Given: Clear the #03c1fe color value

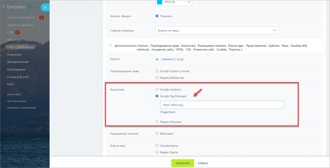Looking at the screenshot, I should (x=189, y=2).
